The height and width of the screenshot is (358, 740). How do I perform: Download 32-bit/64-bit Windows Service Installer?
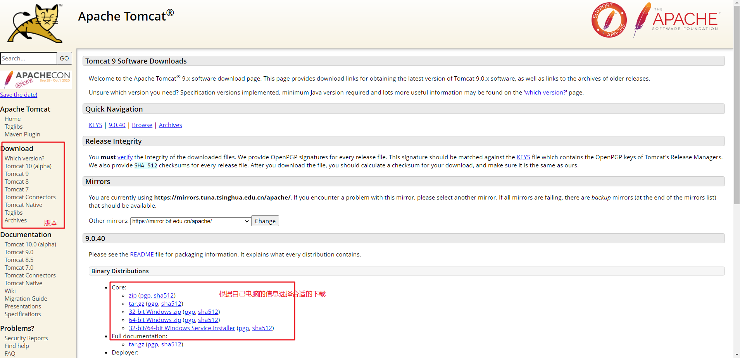click(182, 328)
